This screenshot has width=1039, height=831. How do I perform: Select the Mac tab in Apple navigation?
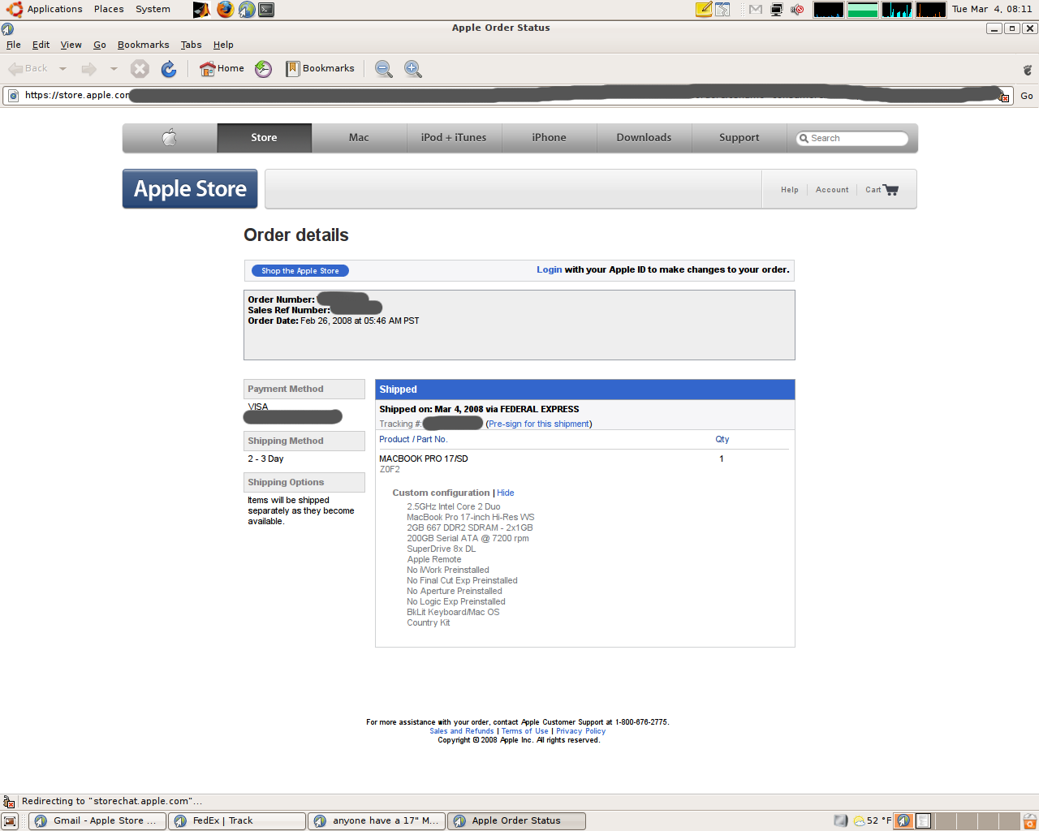point(360,138)
